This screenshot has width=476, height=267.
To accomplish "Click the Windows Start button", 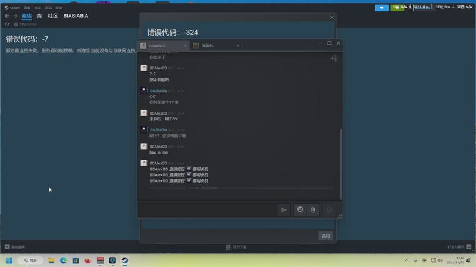I will (x=9, y=260).
